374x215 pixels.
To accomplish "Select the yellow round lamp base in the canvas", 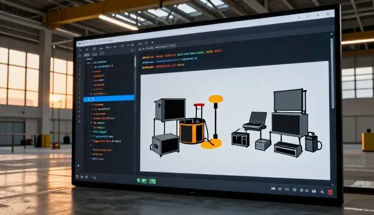I will (x=212, y=144).
